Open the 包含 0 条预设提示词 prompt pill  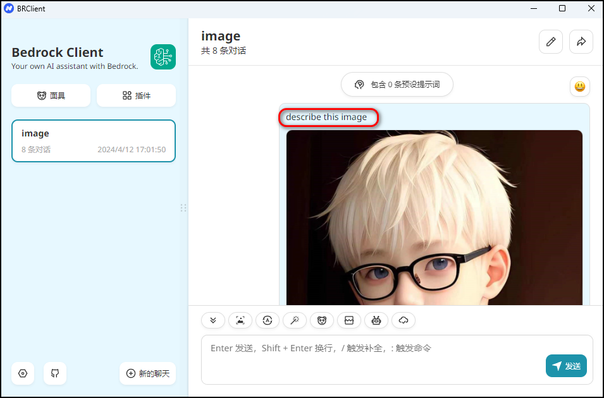[x=397, y=84]
